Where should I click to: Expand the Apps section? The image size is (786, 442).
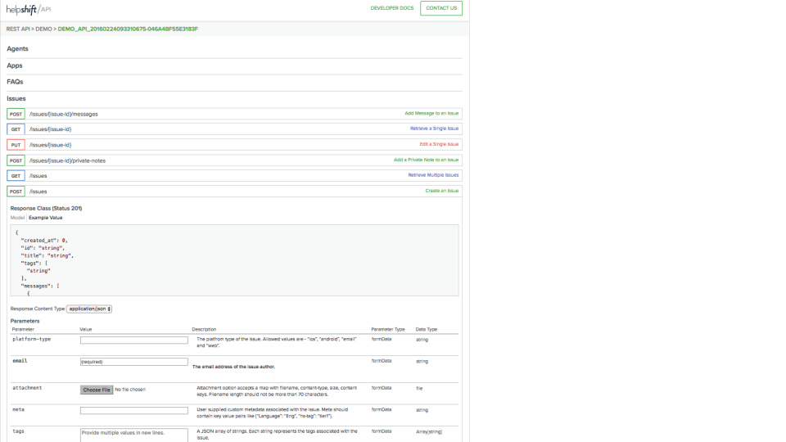[x=15, y=65]
